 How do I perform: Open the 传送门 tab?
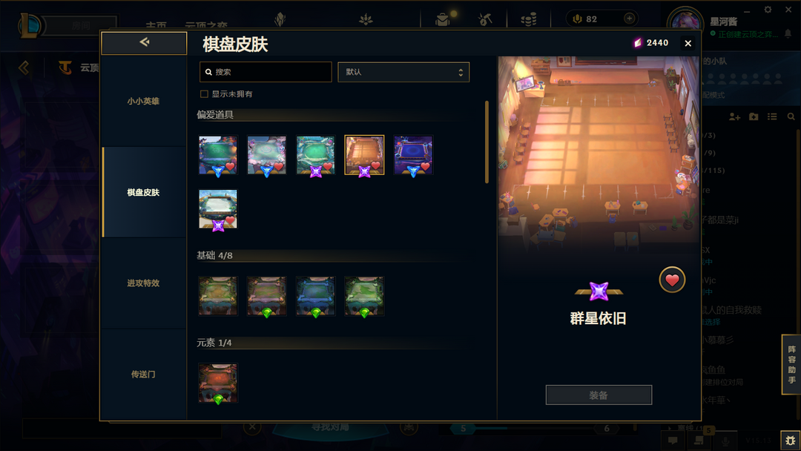point(144,375)
